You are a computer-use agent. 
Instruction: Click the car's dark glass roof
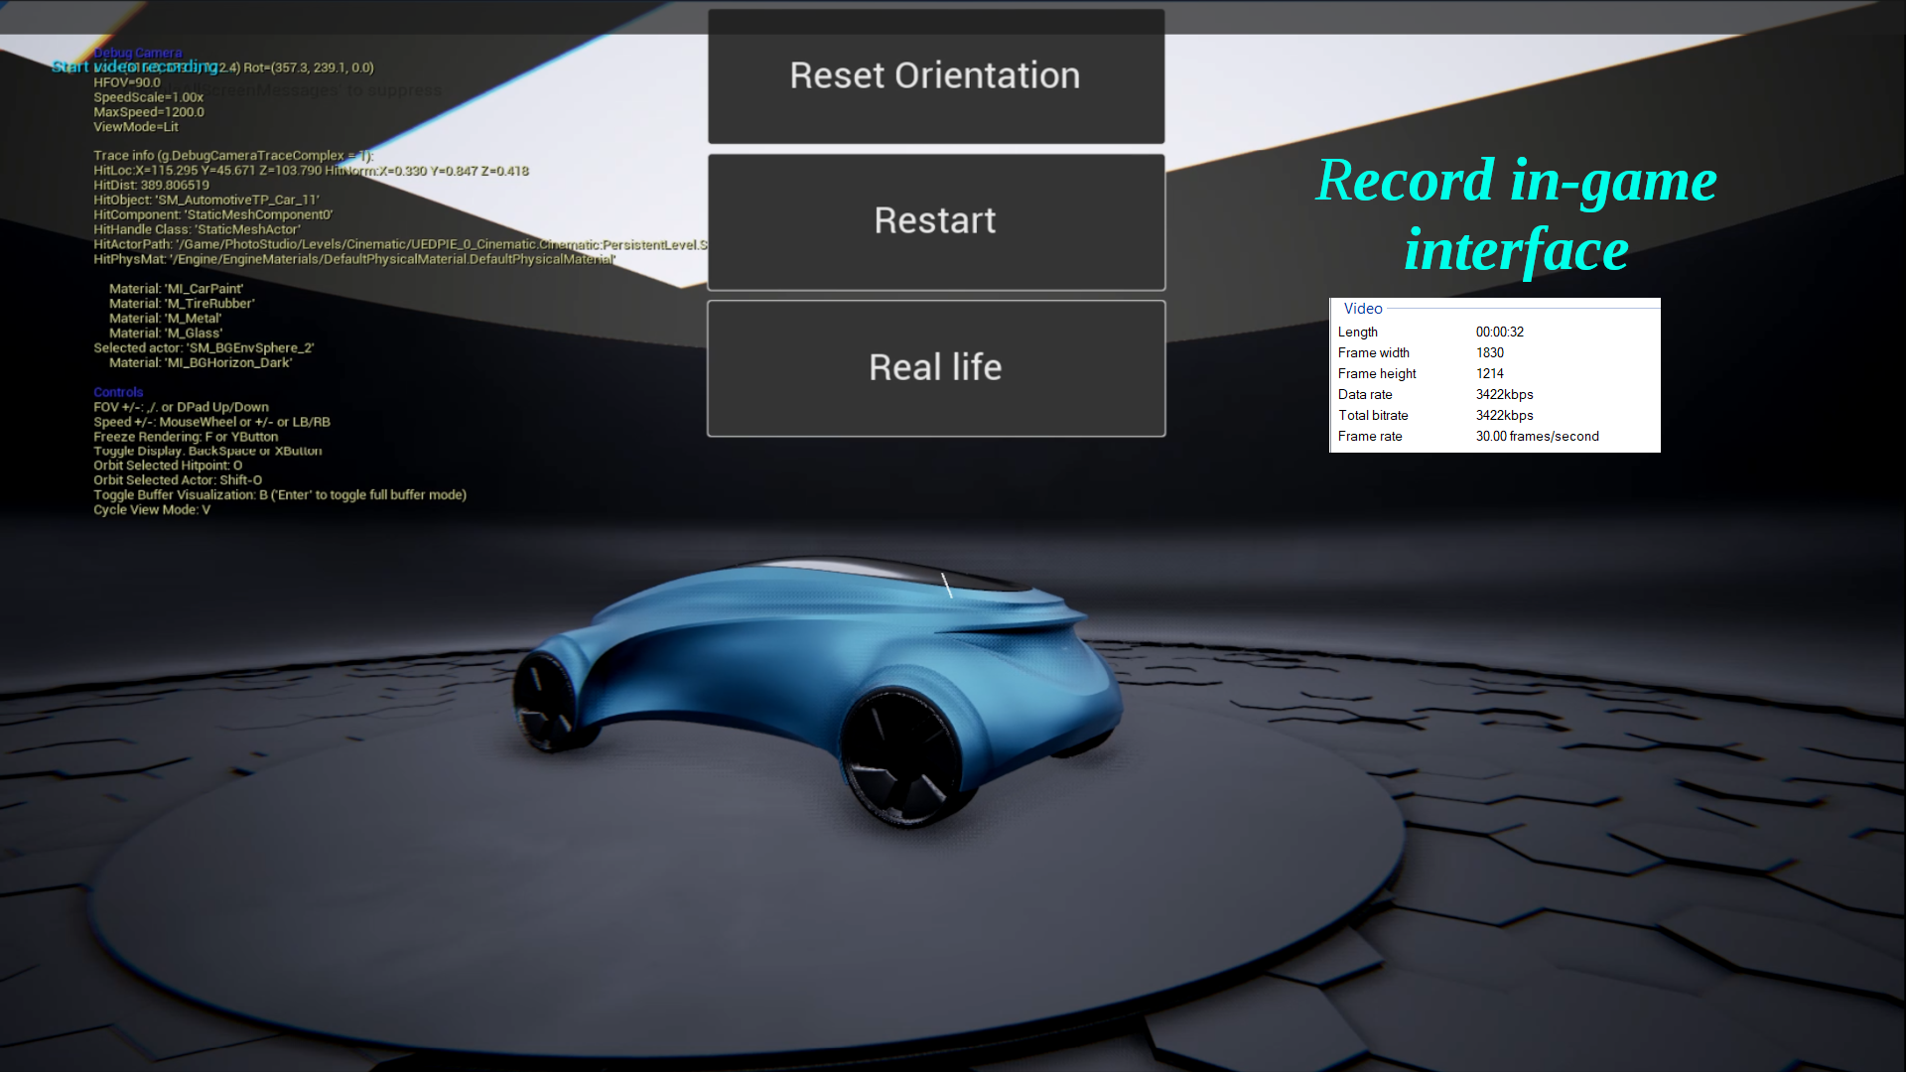(884, 571)
